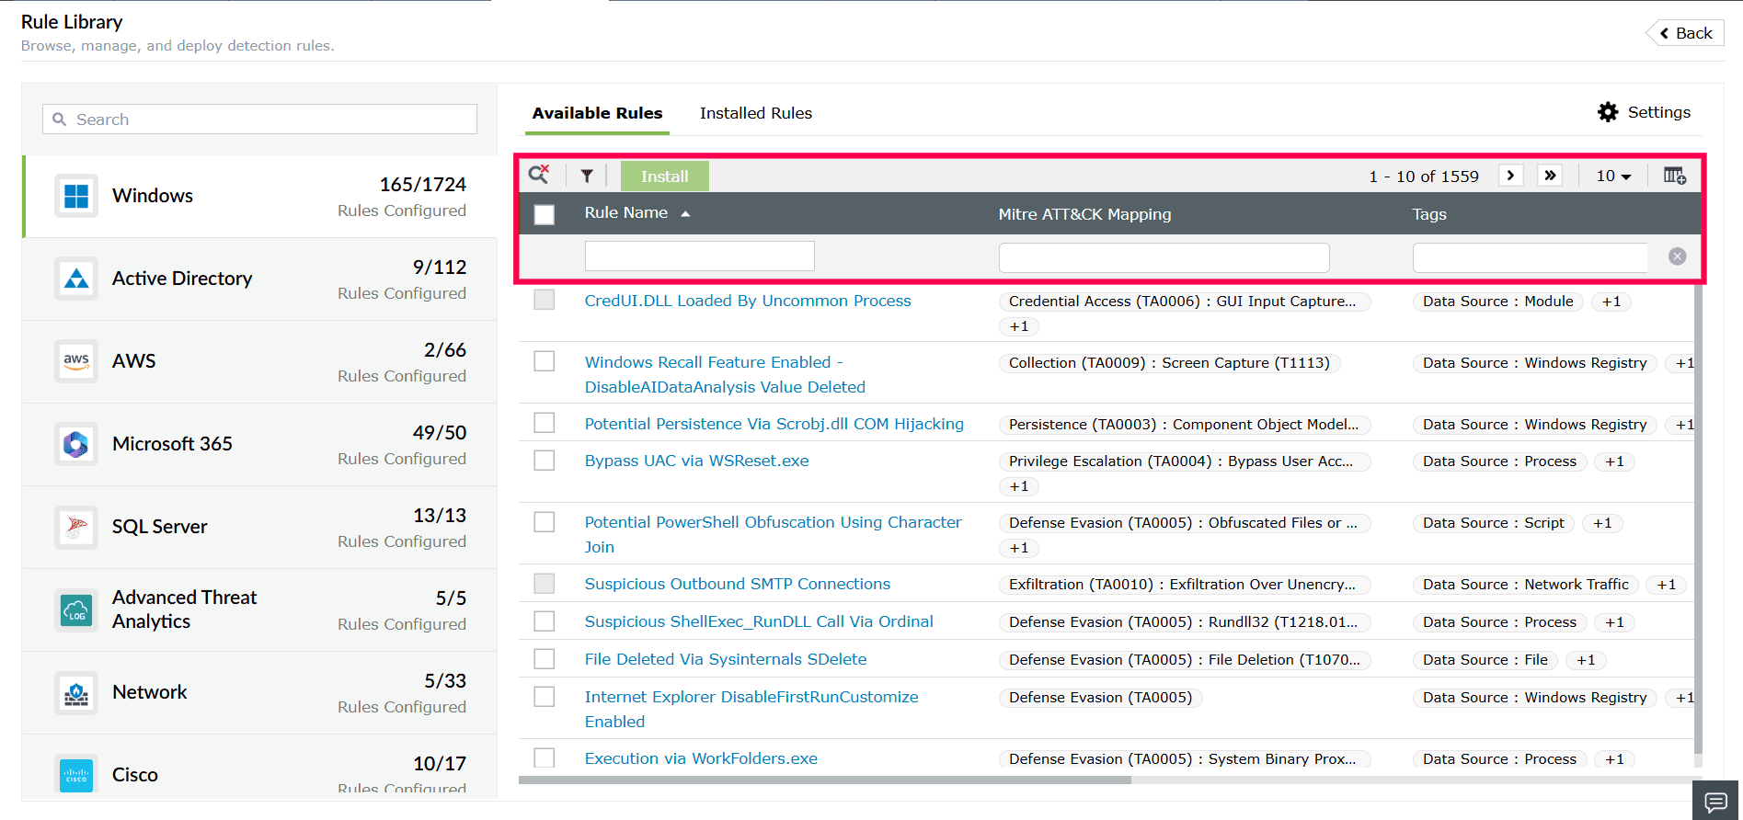This screenshot has width=1743, height=820.
Task: Open the Cisco rules category text
Action: [x=135, y=775]
